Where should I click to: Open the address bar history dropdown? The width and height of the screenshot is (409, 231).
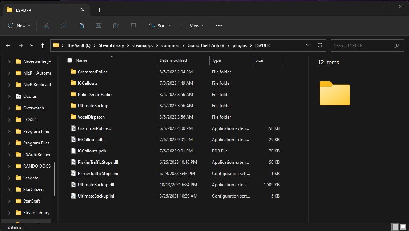308,45
